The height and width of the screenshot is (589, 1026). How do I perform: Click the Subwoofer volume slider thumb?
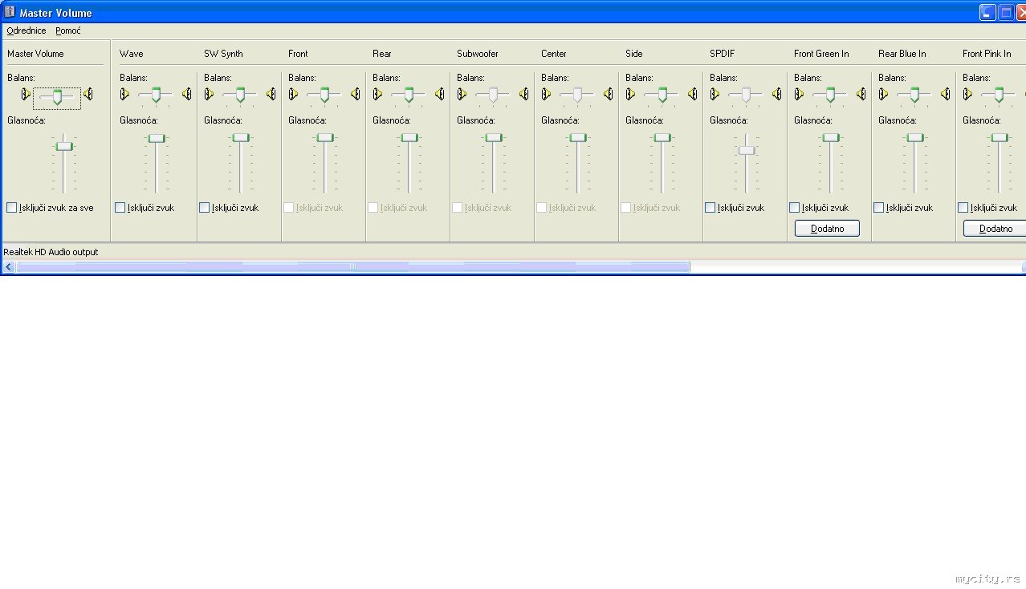coord(494,138)
